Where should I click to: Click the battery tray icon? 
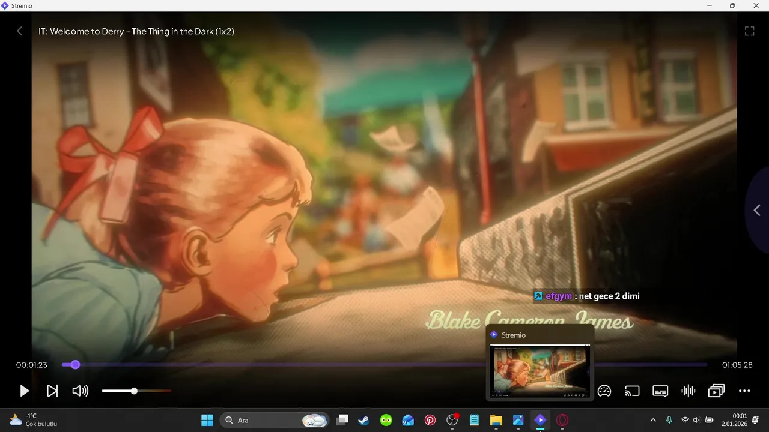709,420
